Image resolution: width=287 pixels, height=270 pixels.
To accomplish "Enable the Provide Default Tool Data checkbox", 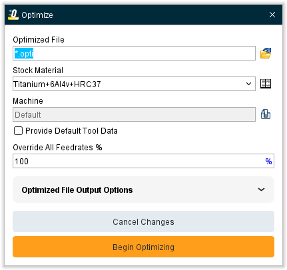I will click(18, 131).
